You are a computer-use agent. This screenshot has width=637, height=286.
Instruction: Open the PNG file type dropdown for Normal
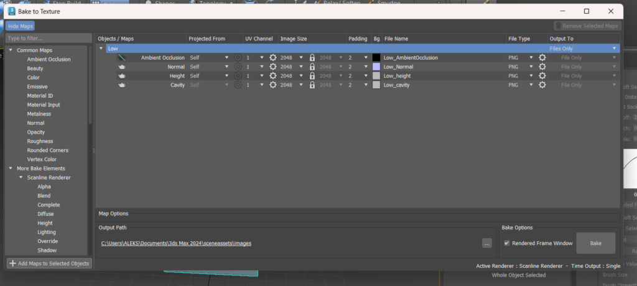pyautogui.click(x=531, y=67)
